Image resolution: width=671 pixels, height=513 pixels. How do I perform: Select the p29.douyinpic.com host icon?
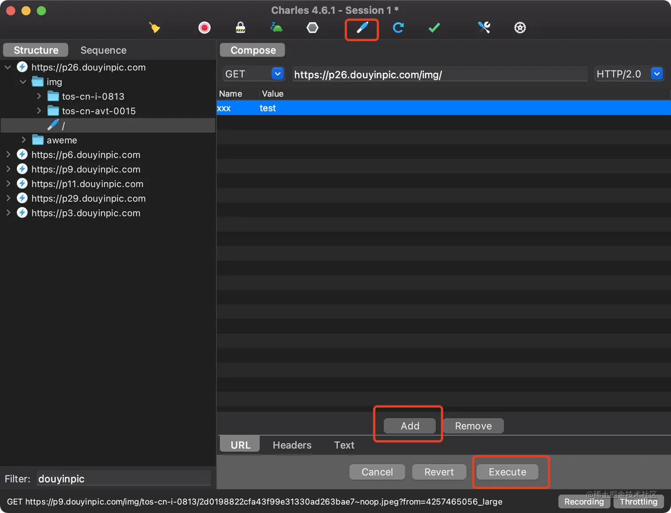point(22,199)
